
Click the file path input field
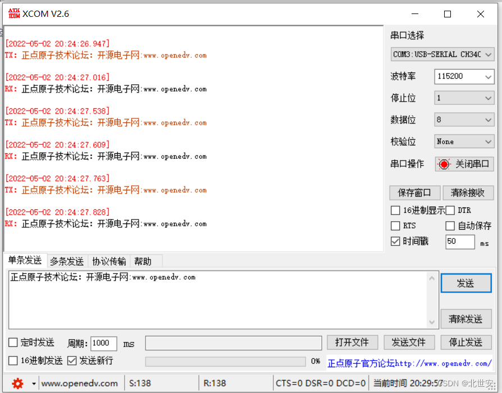[234, 343]
